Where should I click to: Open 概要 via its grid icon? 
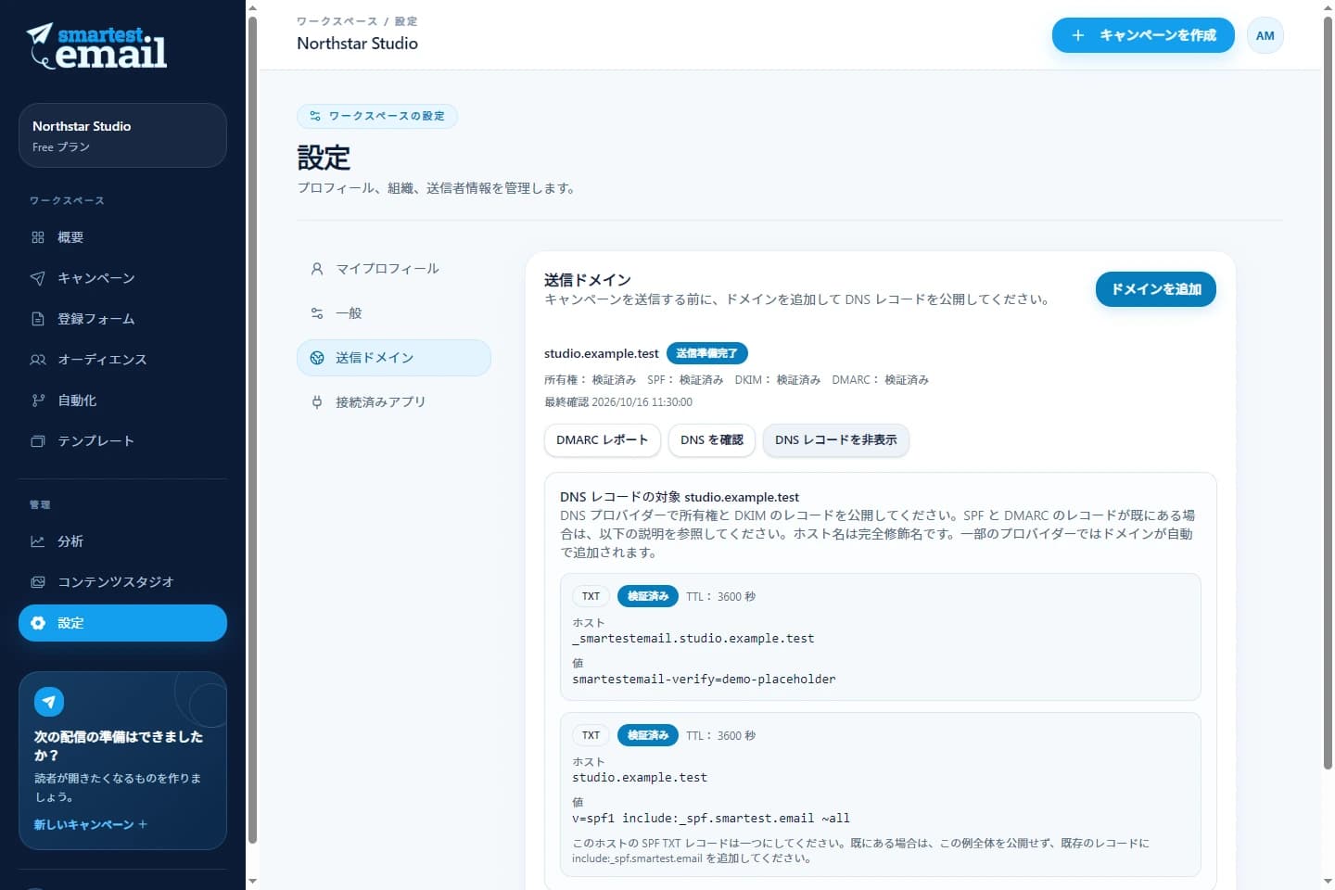coord(38,237)
